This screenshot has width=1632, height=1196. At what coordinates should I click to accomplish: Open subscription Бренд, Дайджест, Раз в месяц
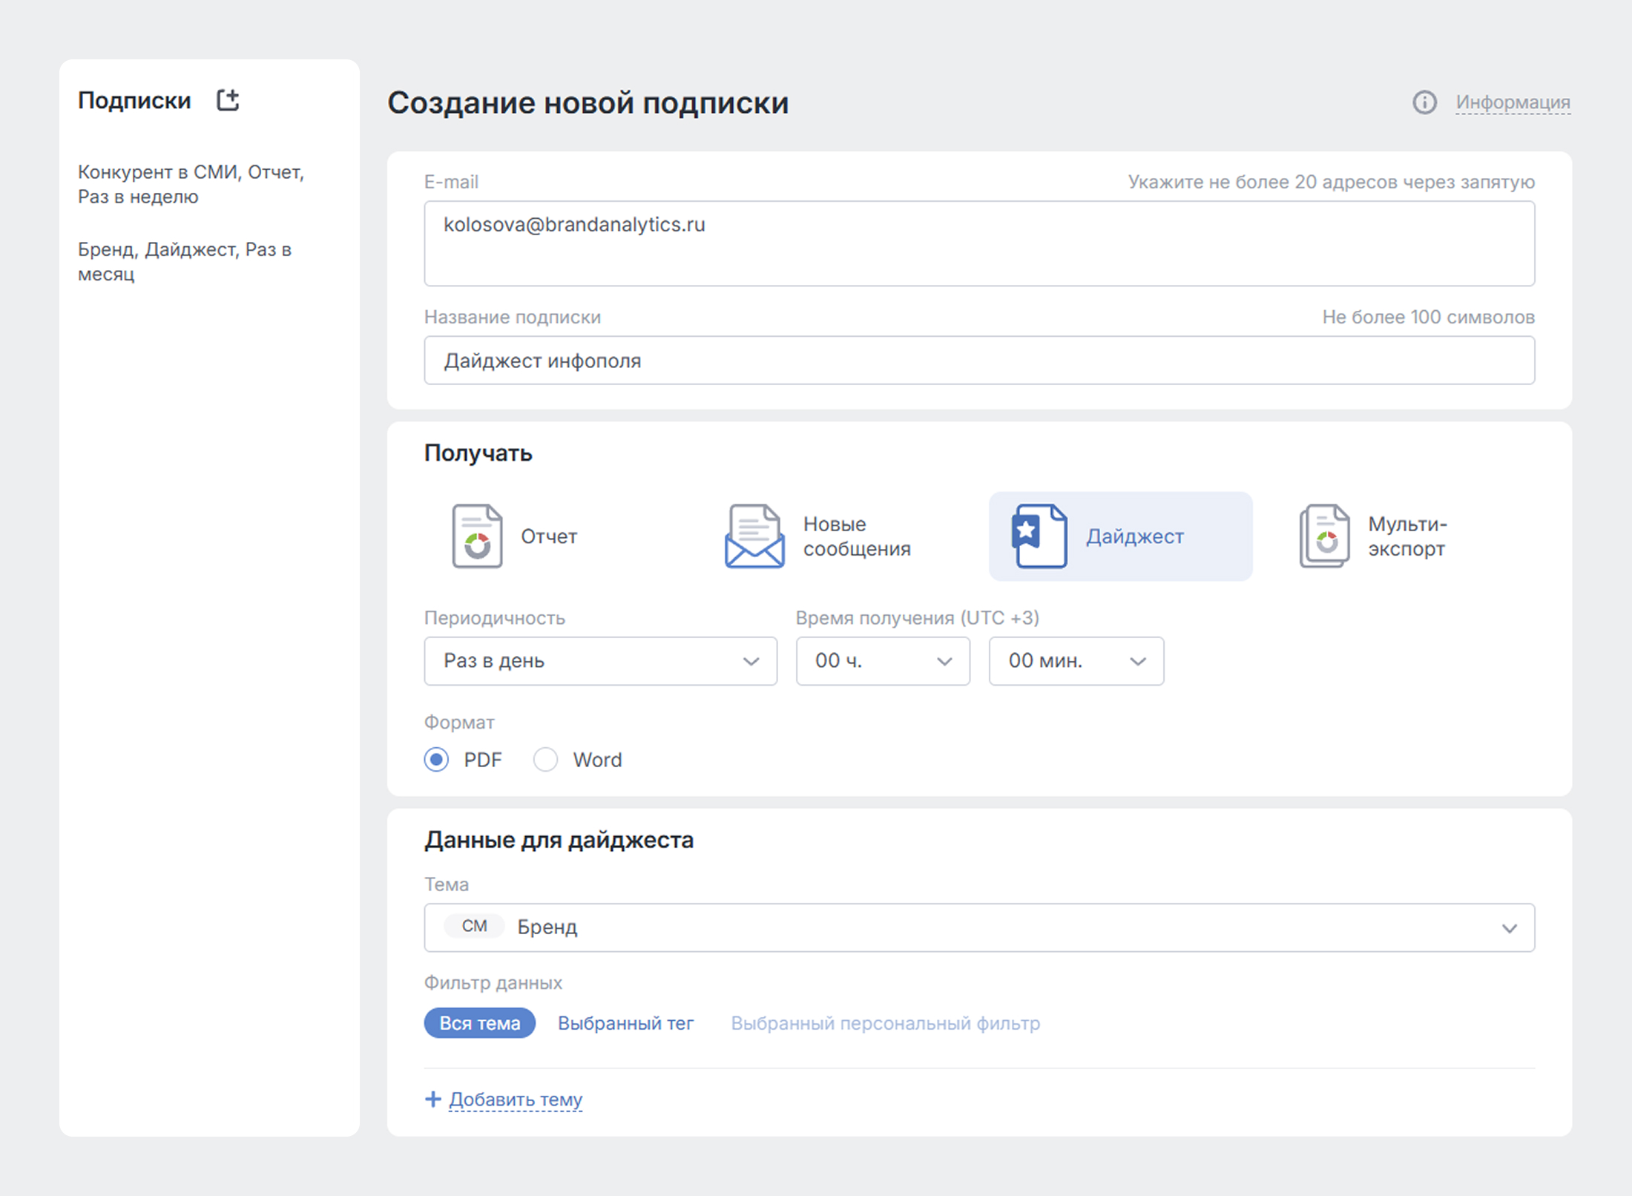pos(185,261)
